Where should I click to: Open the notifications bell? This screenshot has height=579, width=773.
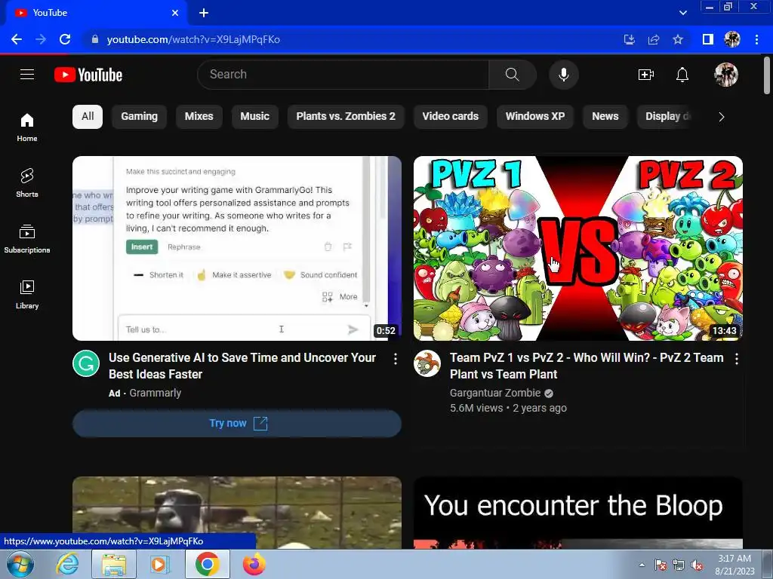682,75
